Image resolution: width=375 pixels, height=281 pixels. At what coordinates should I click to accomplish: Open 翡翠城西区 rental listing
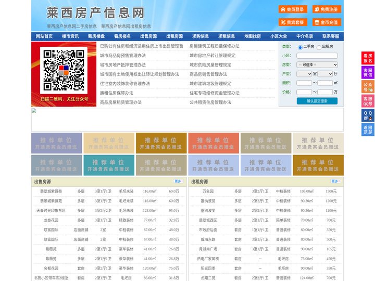208,220
